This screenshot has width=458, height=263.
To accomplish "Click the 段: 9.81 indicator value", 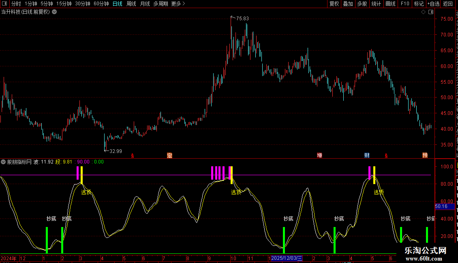I will pyautogui.click(x=64, y=162).
